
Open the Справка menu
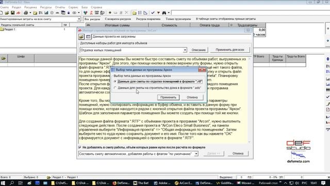[x=96, y=7]
